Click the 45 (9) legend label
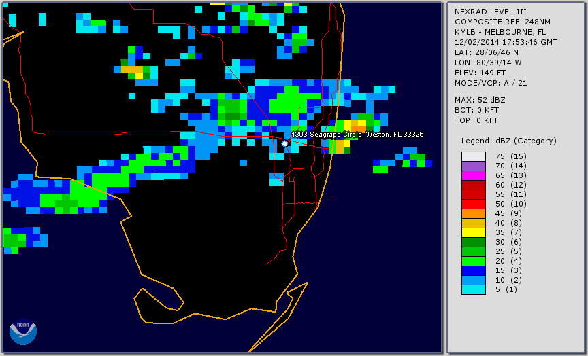 click(x=508, y=213)
